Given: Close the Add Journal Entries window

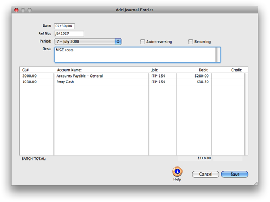Looking at the screenshot, I should (x=16, y=10).
